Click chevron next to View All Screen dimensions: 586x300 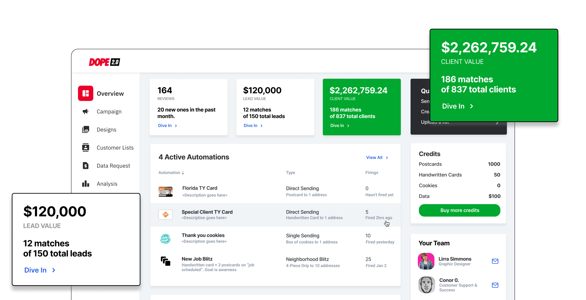pos(387,158)
